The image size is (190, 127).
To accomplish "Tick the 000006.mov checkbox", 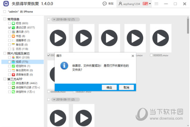I will coord(49,92).
